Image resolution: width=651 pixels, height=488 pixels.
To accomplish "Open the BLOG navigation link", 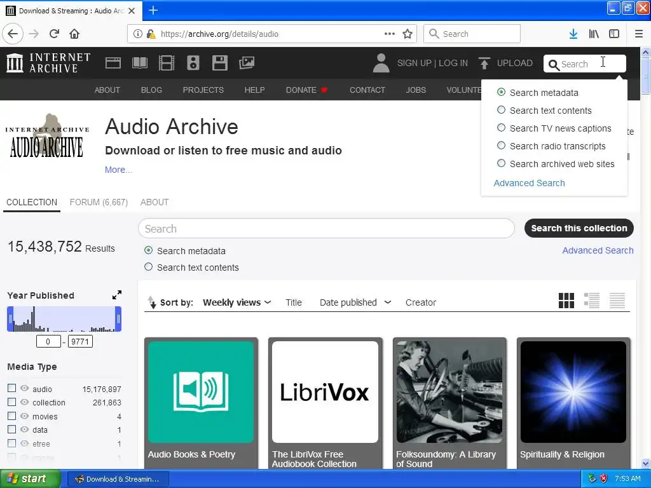I will (x=151, y=90).
